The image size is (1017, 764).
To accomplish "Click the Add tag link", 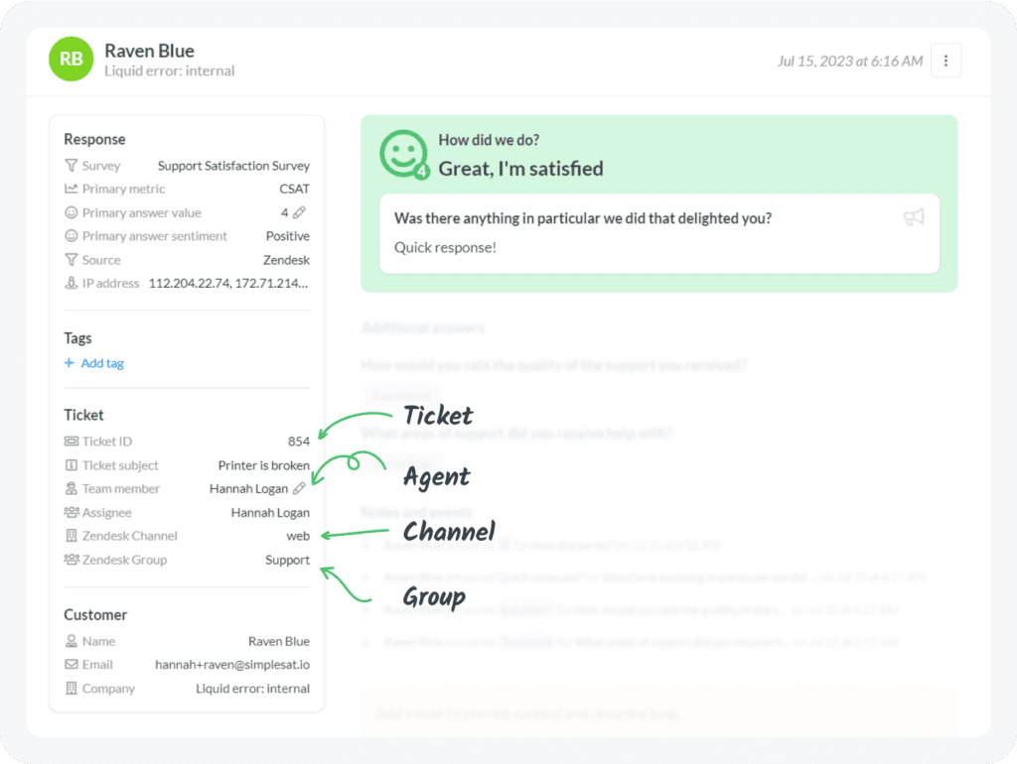I will 93,362.
